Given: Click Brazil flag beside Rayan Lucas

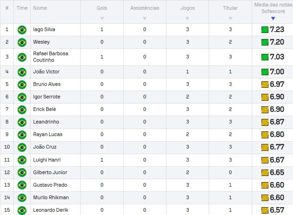Looking at the screenshot, I should tap(21, 135).
